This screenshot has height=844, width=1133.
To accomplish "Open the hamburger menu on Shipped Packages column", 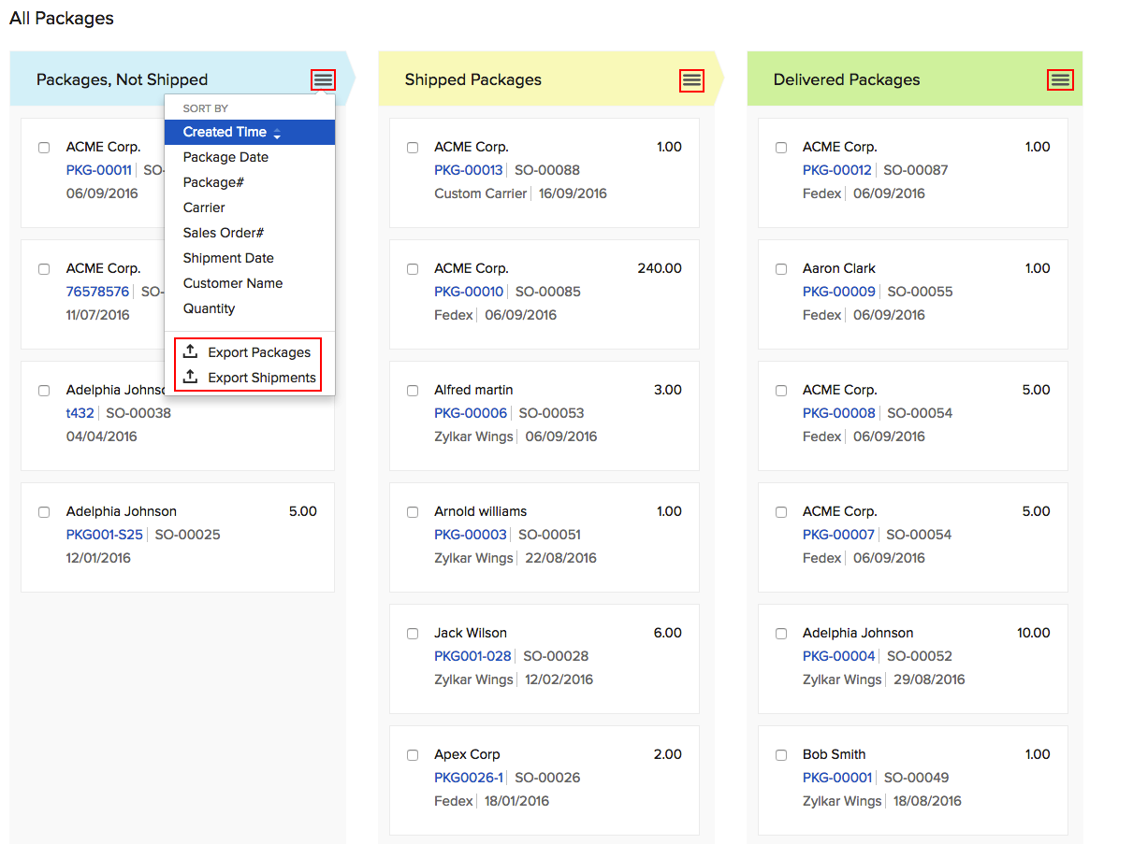I will point(690,81).
